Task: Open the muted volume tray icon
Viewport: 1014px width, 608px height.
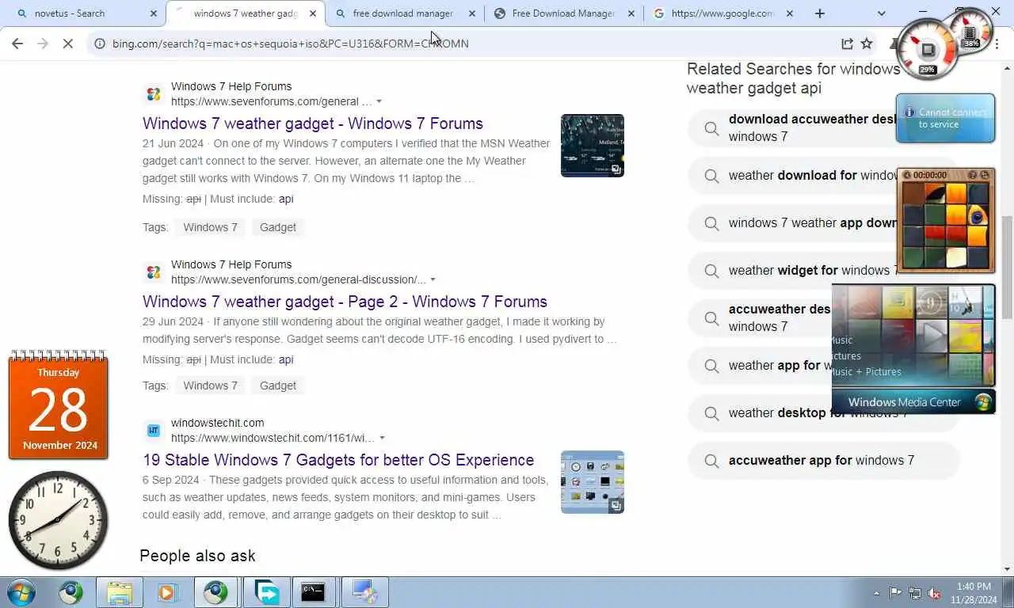Action: [x=934, y=593]
